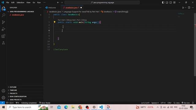Open the File menu
The height and width of the screenshot is (110, 196).
[x=7, y=2]
